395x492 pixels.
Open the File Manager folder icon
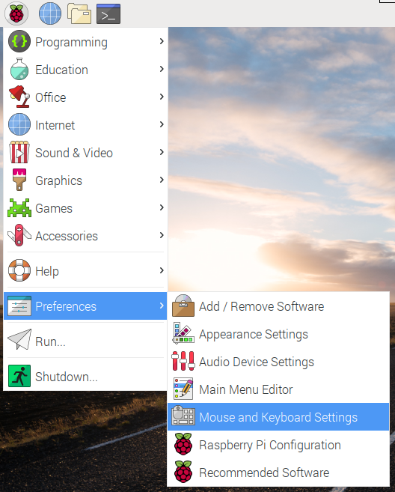click(79, 13)
